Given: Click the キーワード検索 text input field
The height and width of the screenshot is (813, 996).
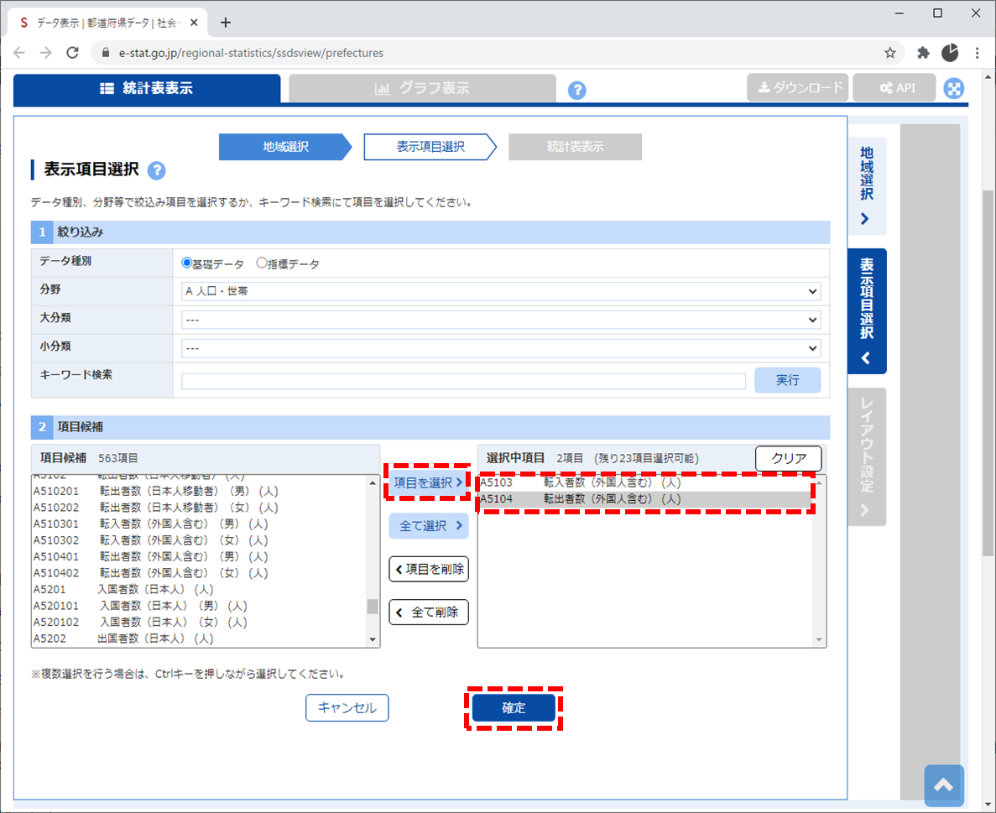Looking at the screenshot, I should pyautogui.click(x=464, y=381).
